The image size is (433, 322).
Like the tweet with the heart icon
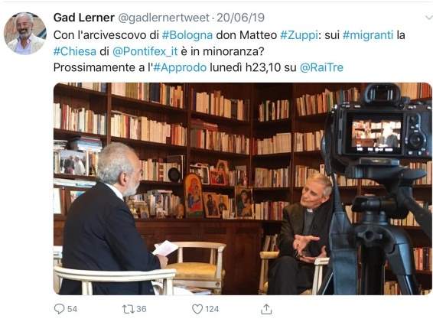tap(197, 309)
